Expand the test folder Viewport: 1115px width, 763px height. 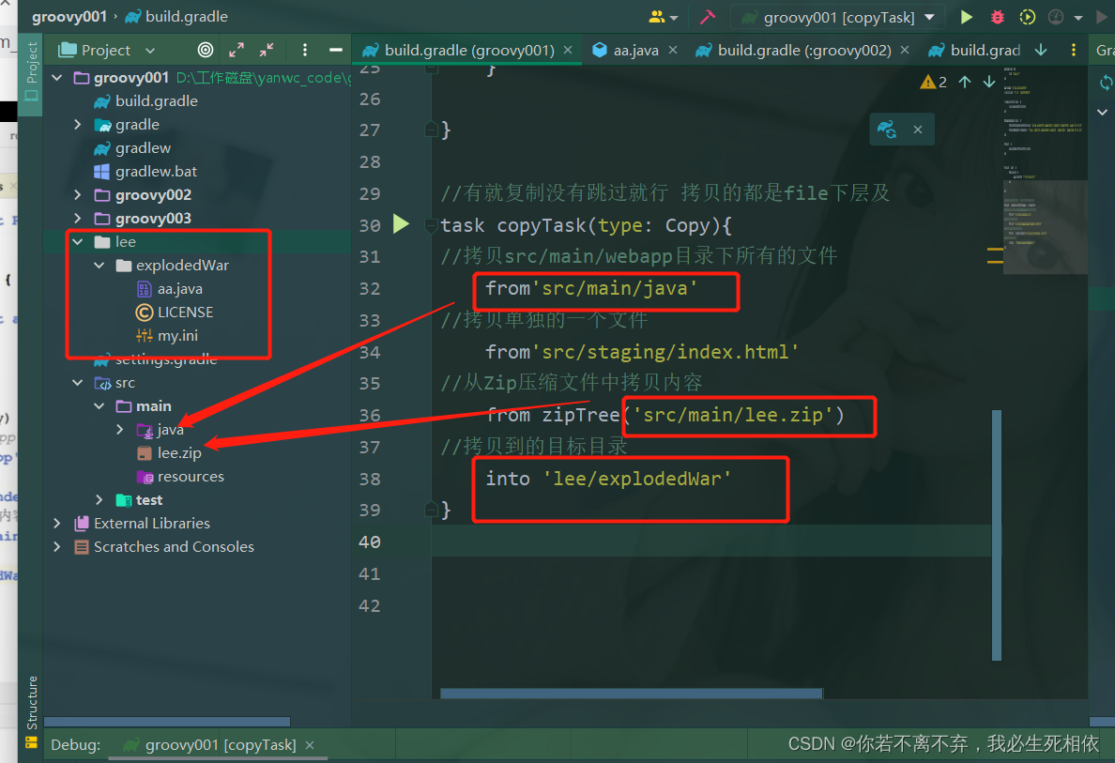coord(99,500)
